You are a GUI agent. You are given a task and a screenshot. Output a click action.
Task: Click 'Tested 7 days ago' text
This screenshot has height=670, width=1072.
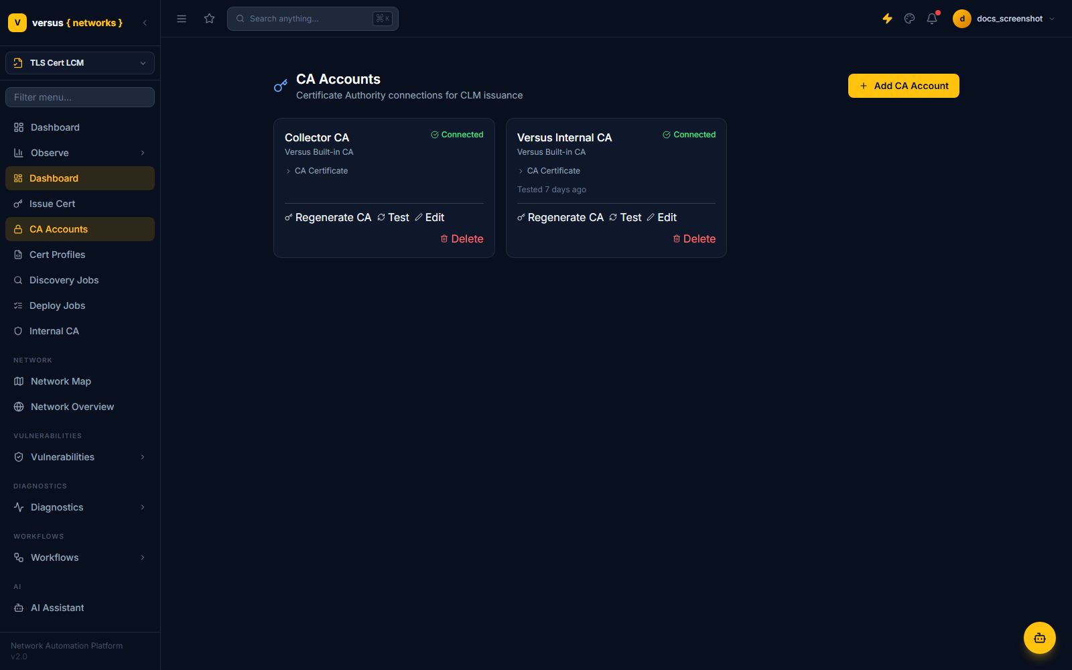pos(551,190)
